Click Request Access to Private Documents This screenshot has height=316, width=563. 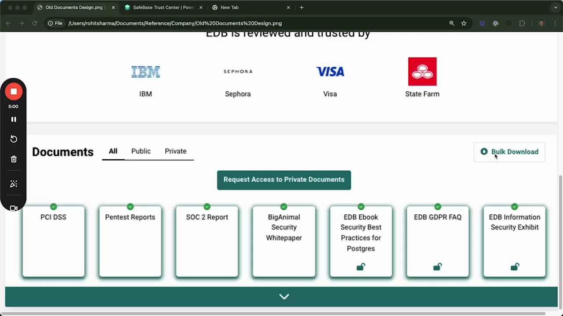pyautogui.click(x=284, y=180)
